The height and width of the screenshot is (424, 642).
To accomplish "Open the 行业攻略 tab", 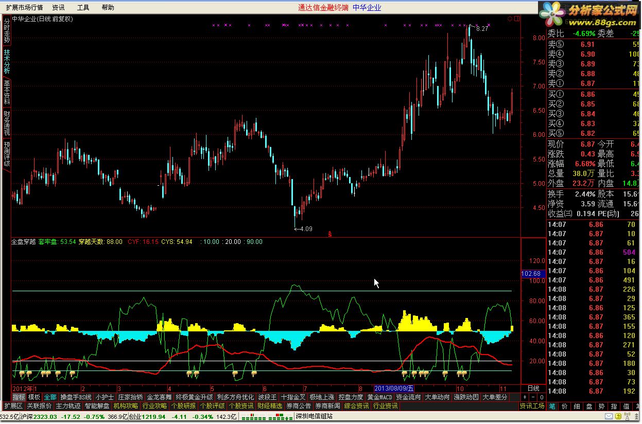I will tap(154, 406).
